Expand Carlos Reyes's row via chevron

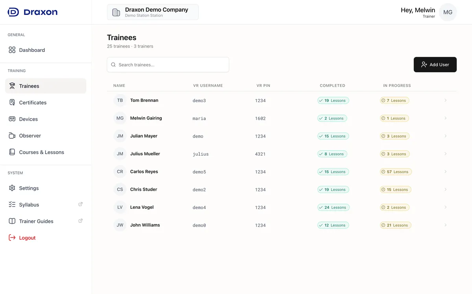point(445,172)
